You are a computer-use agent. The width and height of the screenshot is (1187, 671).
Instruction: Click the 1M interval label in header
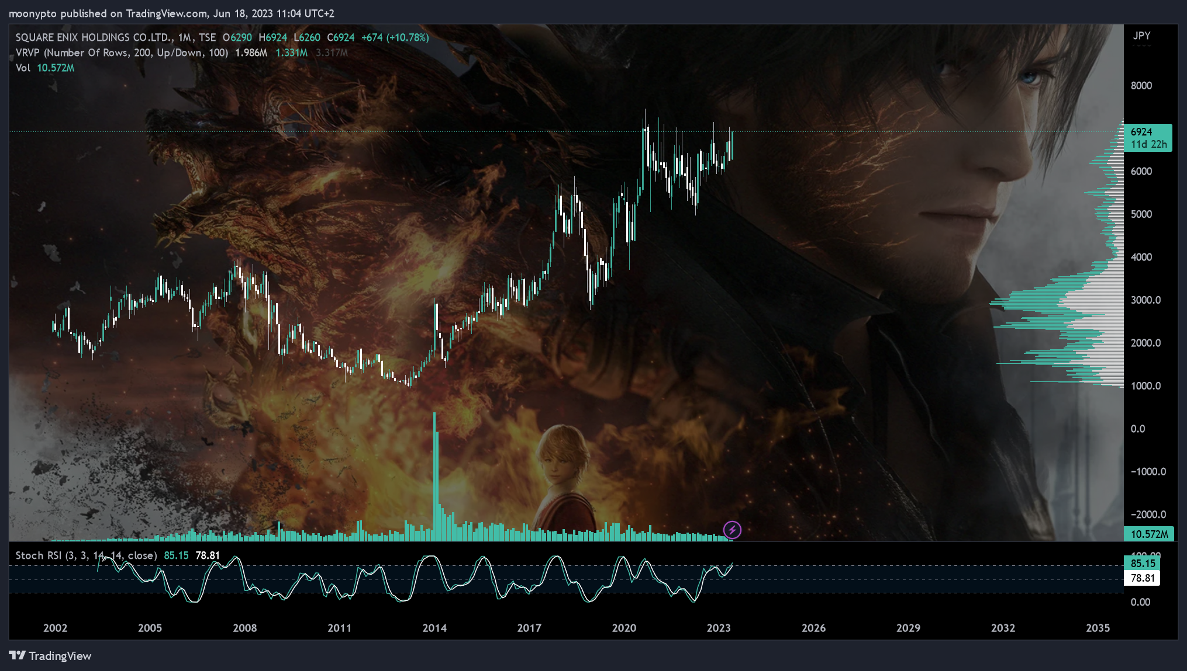(185, 37)
